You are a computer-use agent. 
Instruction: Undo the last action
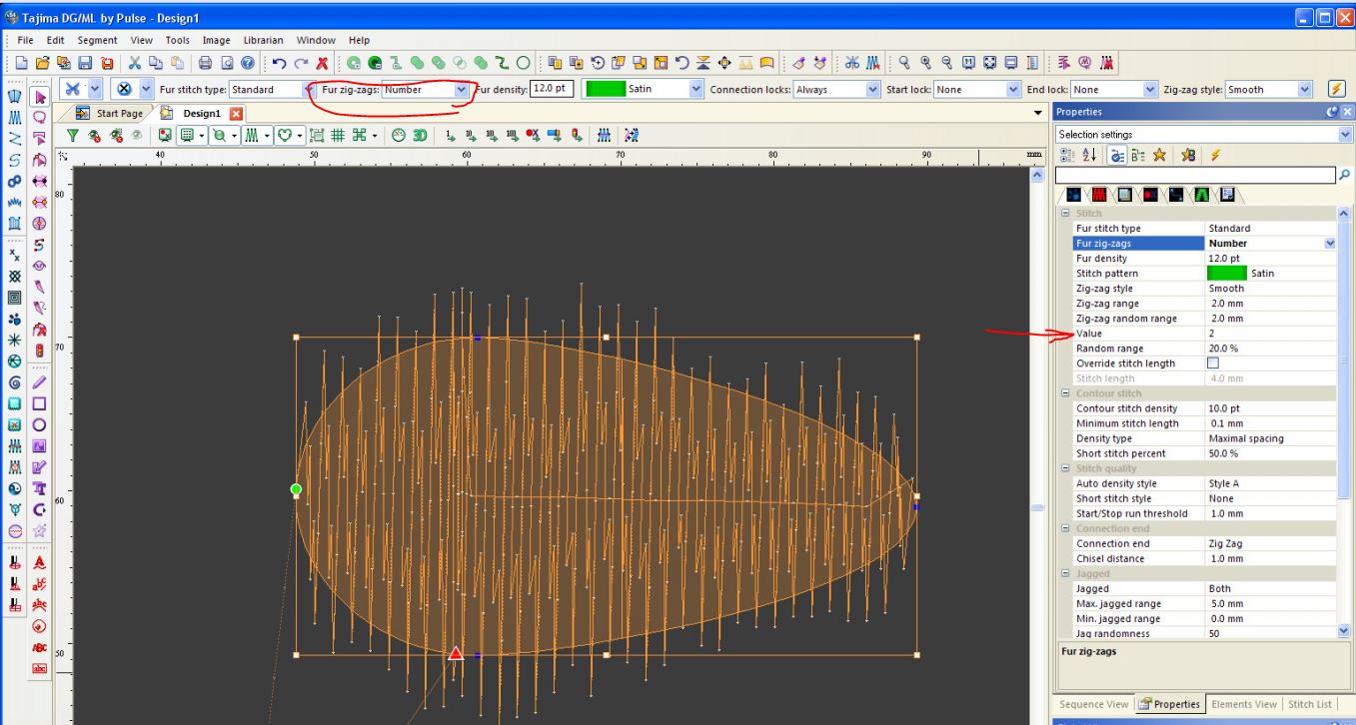coord(281,64)
